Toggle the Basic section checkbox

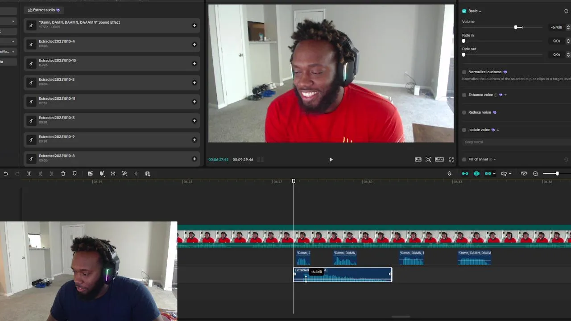tap(464, 11)
